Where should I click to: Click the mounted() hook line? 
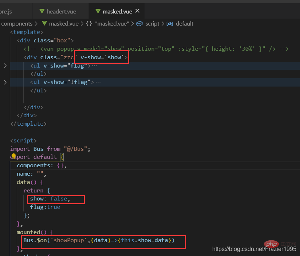[x=35, y=232]
